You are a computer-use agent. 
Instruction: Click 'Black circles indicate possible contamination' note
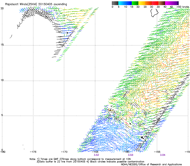pos(117,162)
